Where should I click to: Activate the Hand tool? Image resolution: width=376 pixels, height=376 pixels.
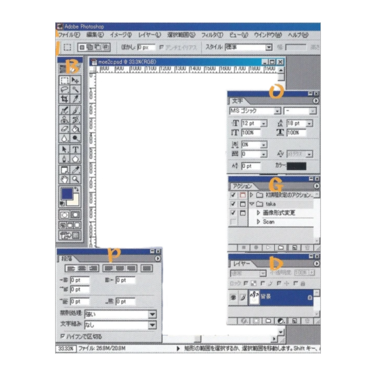coord(64,179)
